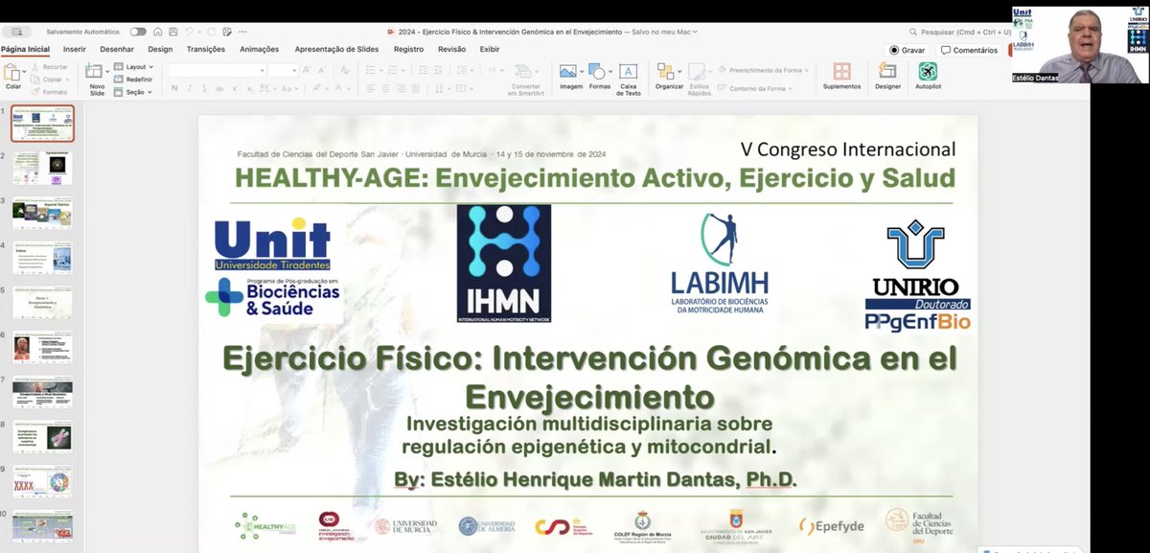
Task: Expand Preenchimento da Forma dropdown
Action: point(764,70)
